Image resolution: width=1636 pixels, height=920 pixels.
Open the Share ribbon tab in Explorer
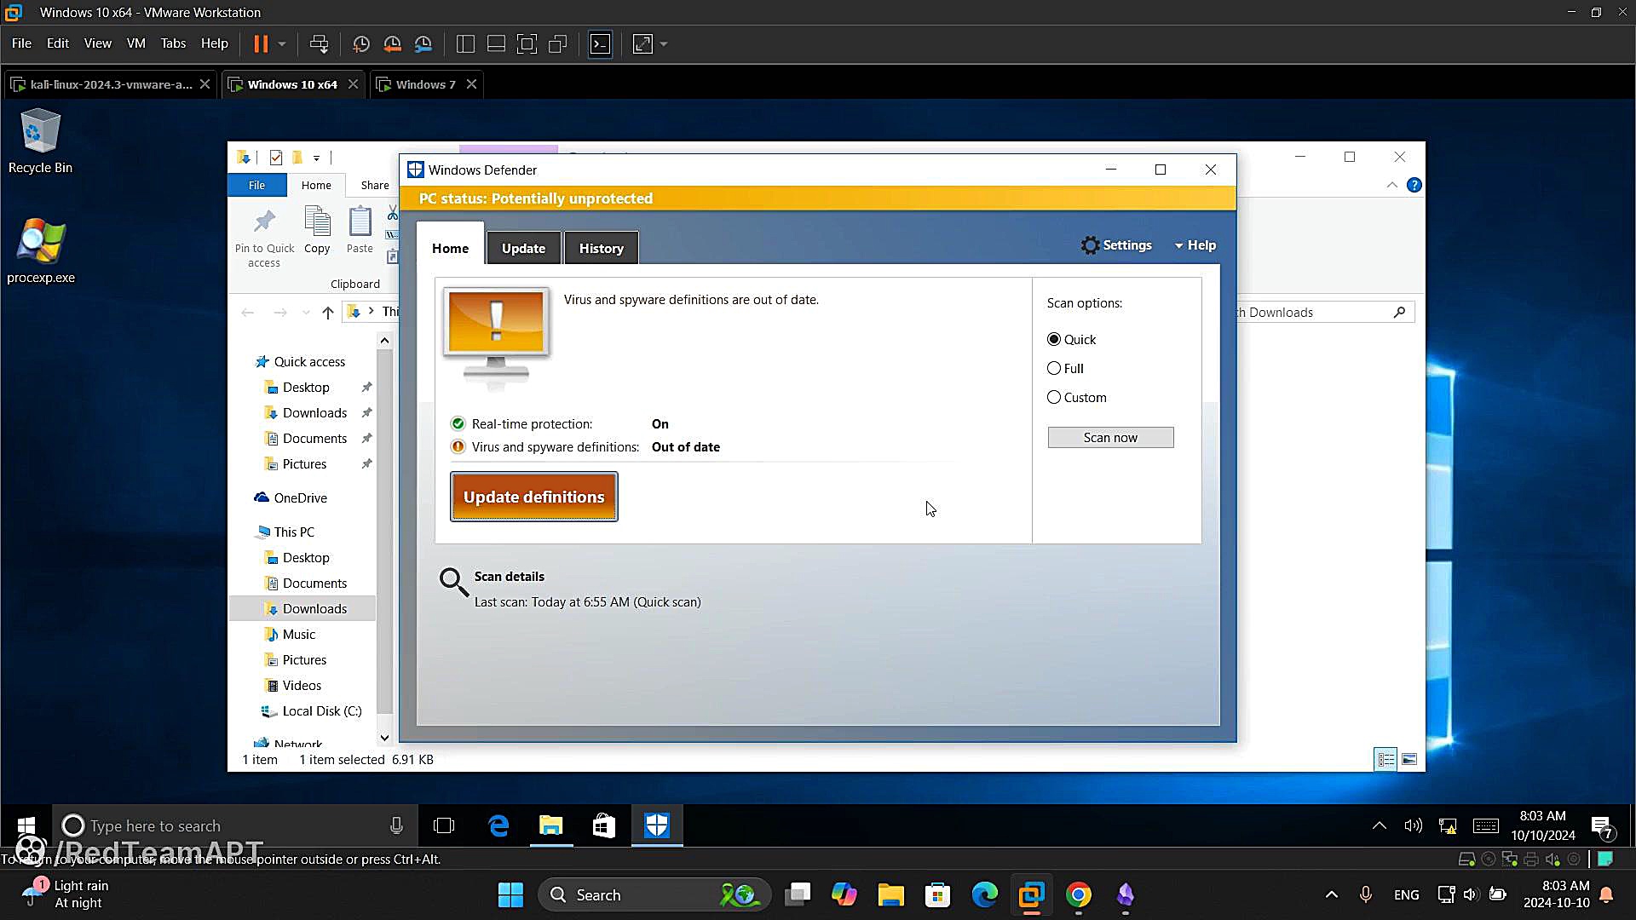[375, 185]
